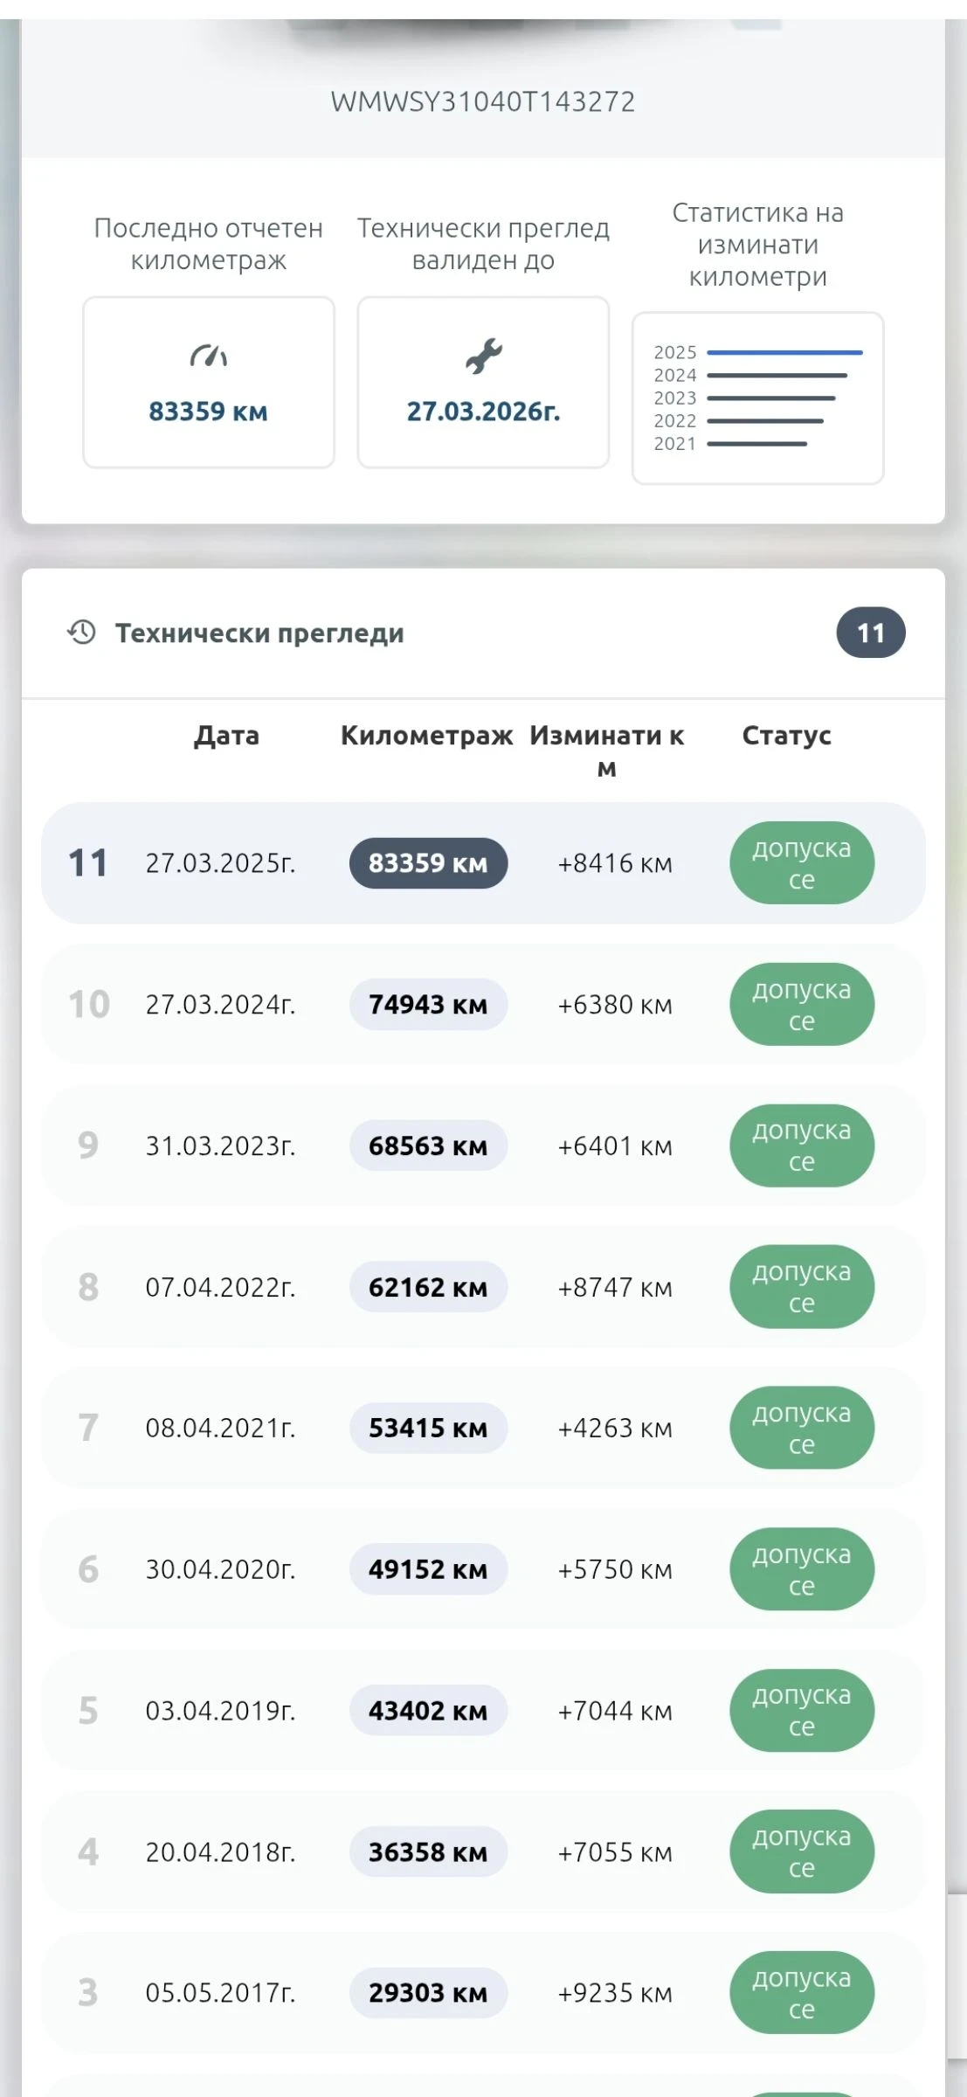Select the VIN number WMWSY31040T143272
This screenshot has width=967, height=2097.
point(482,102)
